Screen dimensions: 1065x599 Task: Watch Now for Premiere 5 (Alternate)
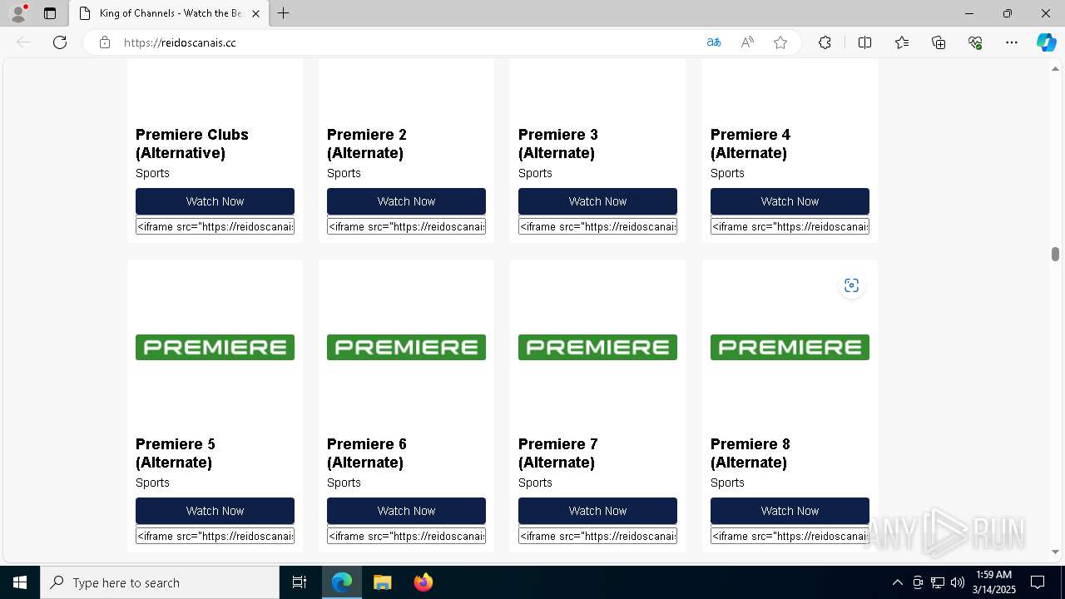coord(215,511)
